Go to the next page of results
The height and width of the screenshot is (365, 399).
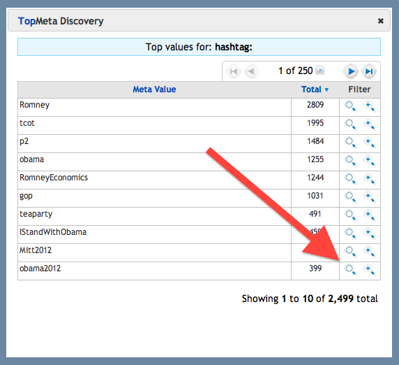[351, 71]
